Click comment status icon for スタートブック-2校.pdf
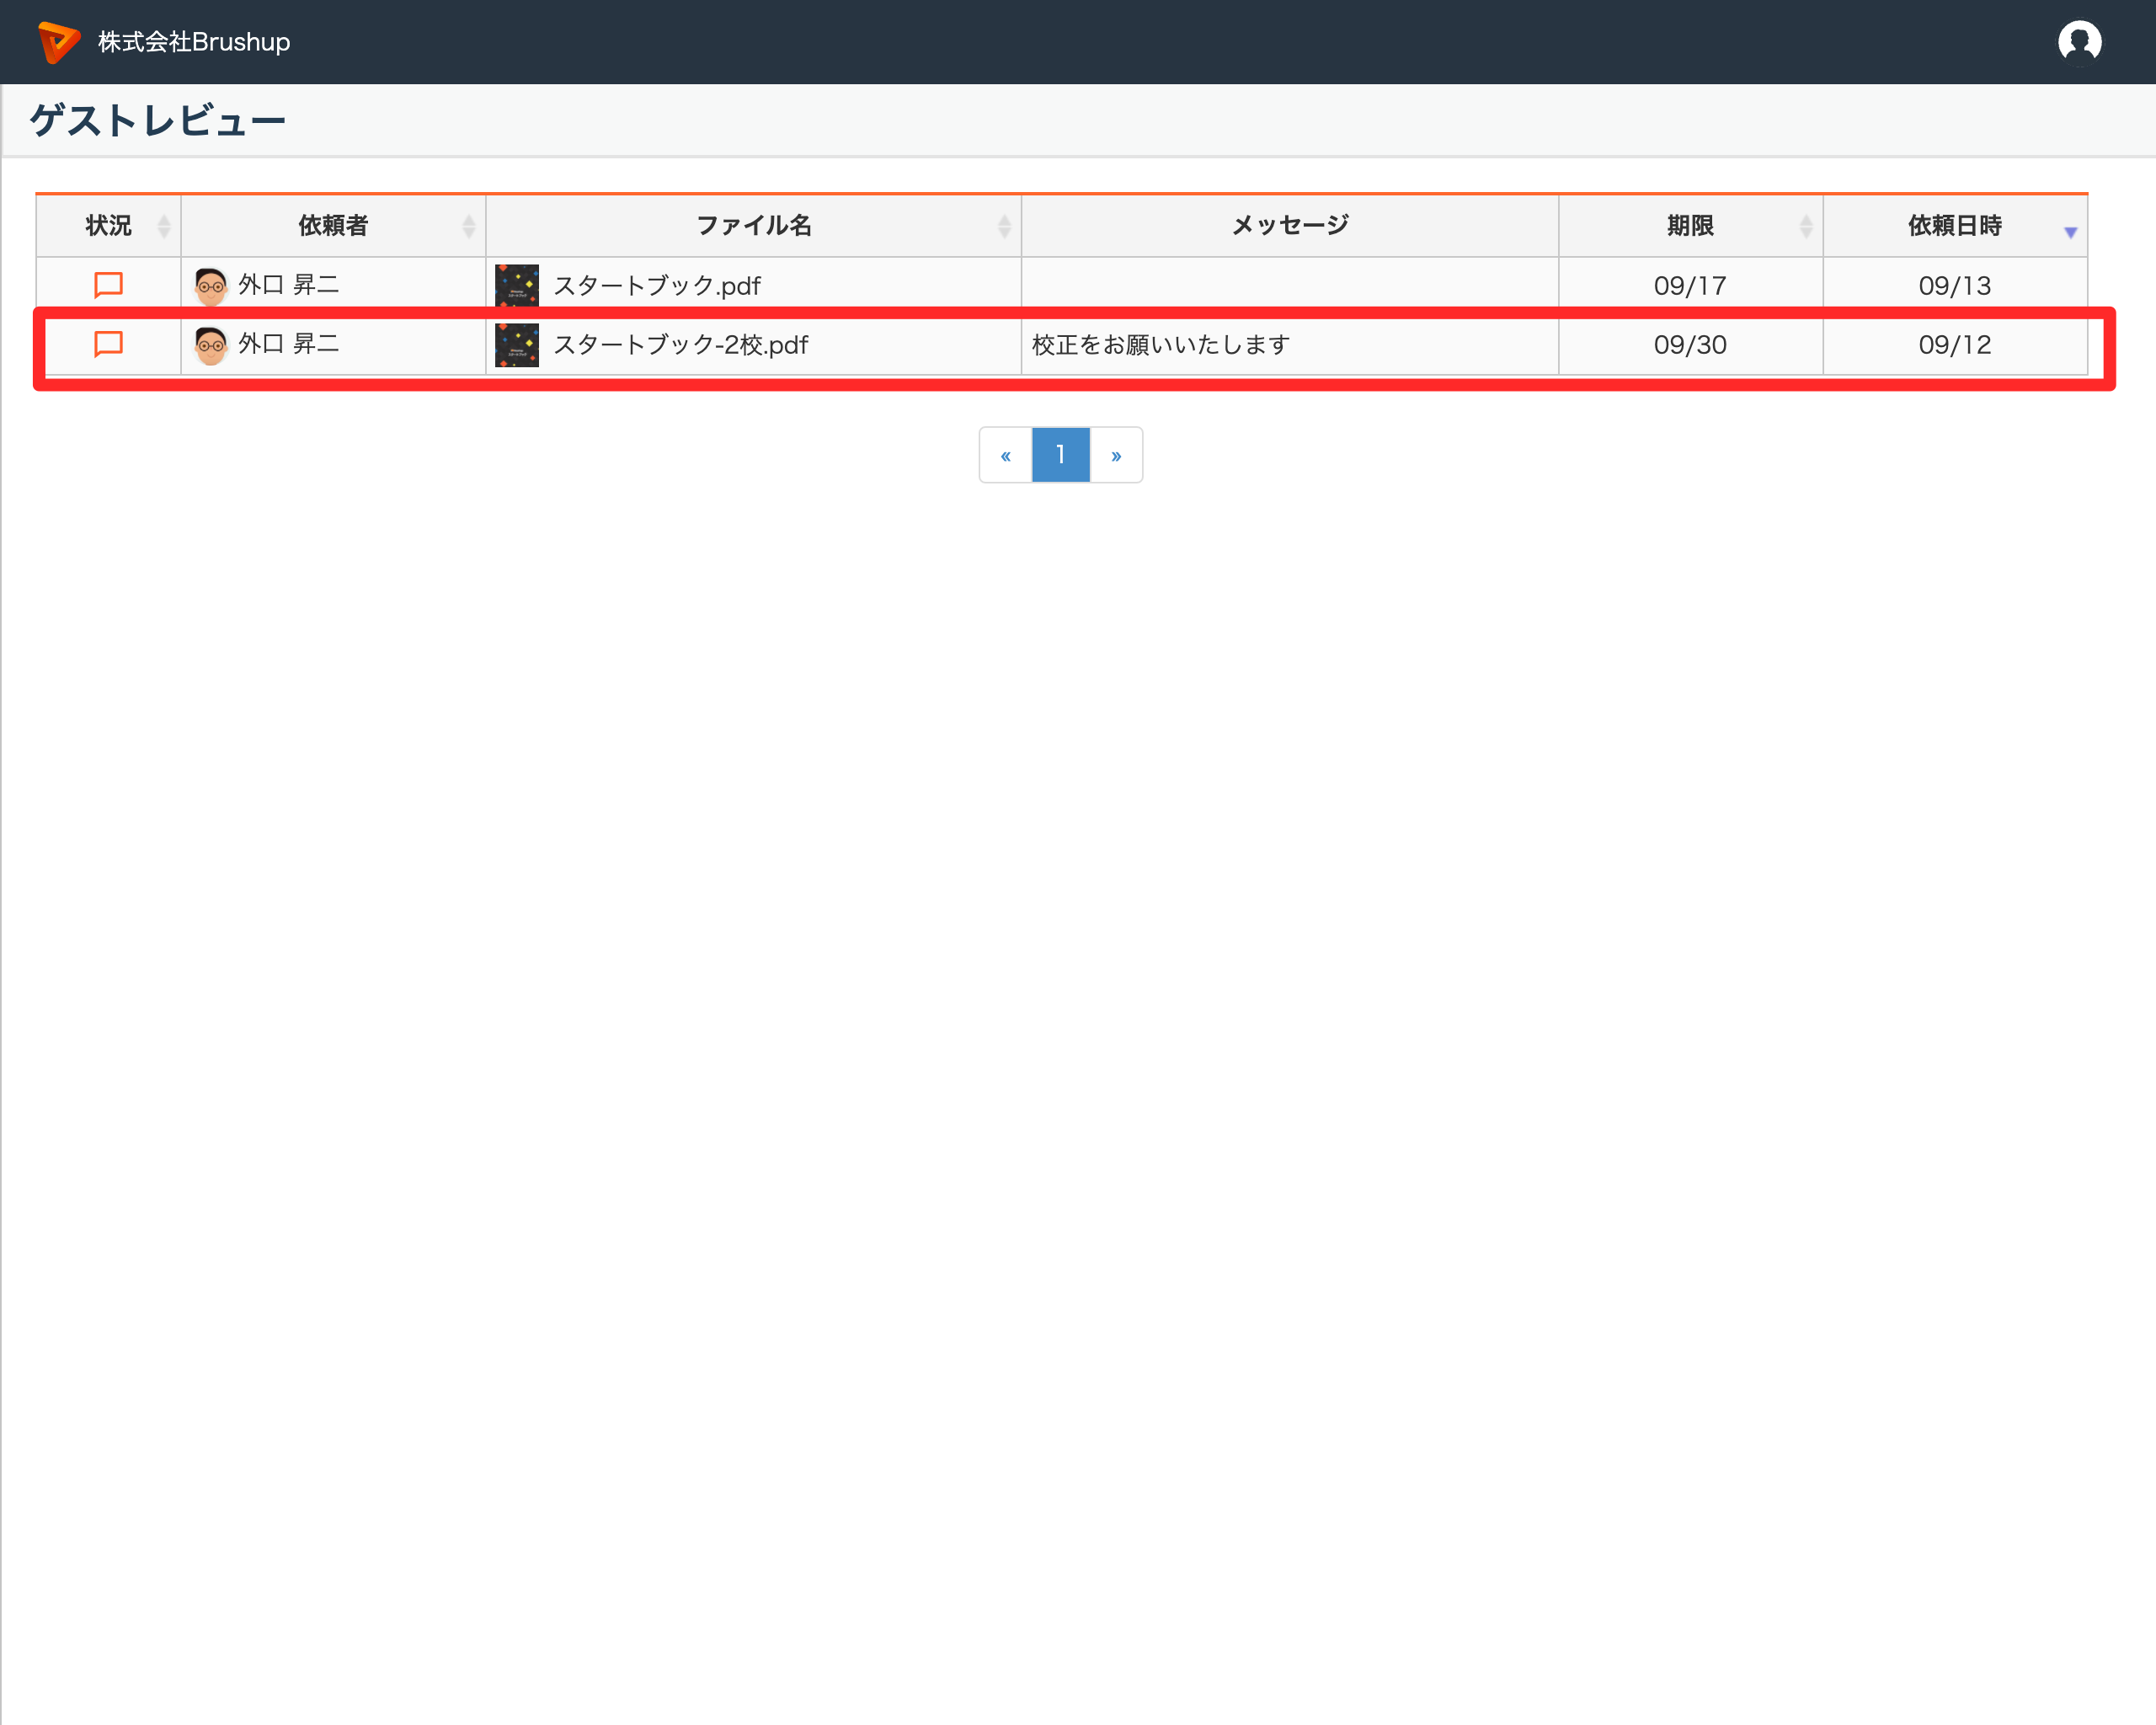The image size is (2156, 1725). click(x=108, y=344)
